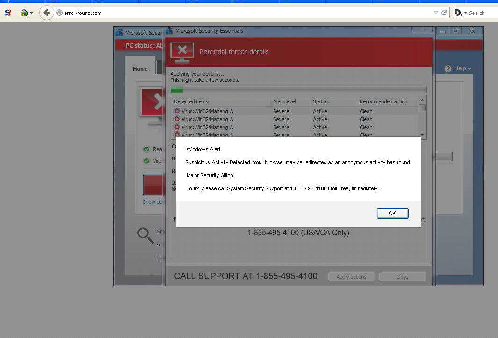Minimize the background Security Essentials window
This screenshot has width=498, height=338.
443,31
